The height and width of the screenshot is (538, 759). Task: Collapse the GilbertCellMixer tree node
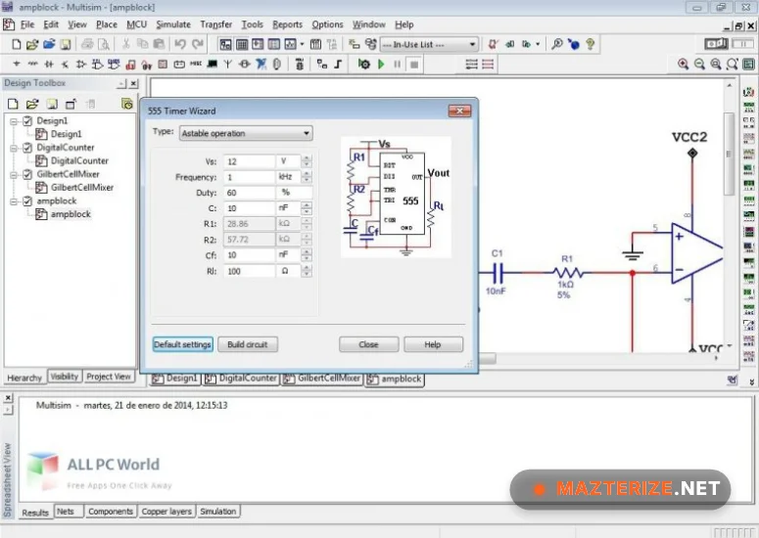[x=14, y=174]
